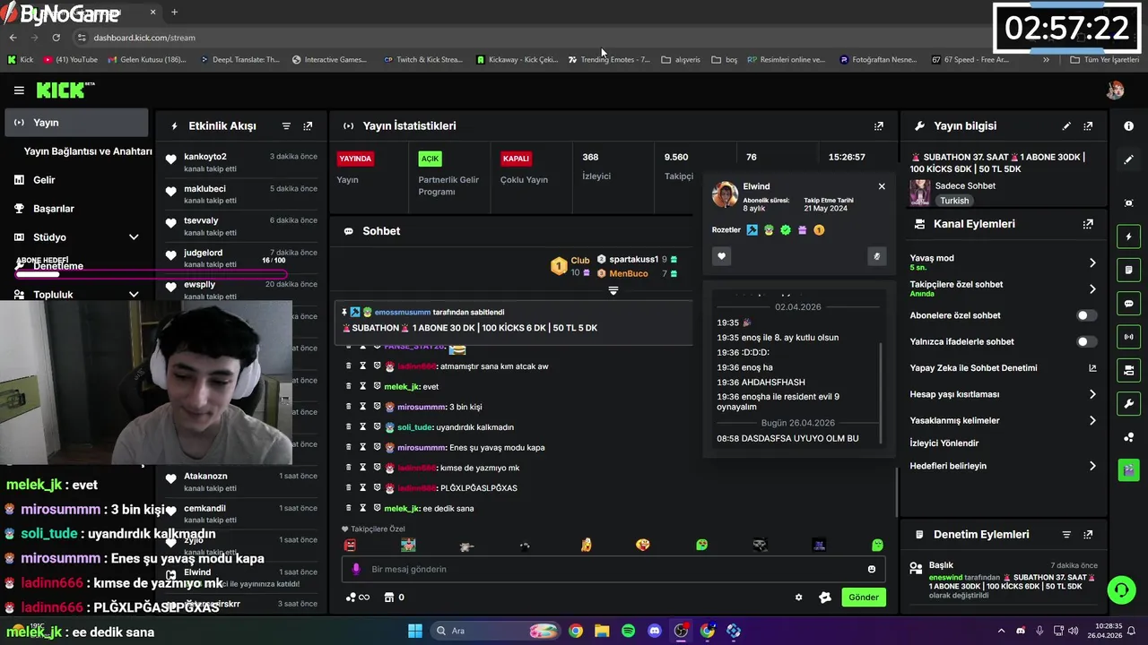Collapse the chat leaderboard arrow
Viewport: 1148px width, 645px height.
click(613, 291)
